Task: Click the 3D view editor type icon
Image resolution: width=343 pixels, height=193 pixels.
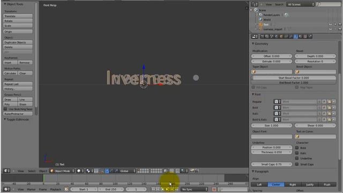Action: (7, 170)
